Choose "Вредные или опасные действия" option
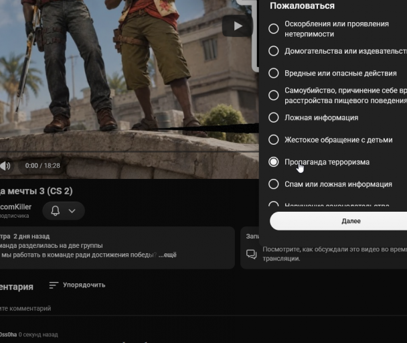407x343 pixels. point(274,73)
